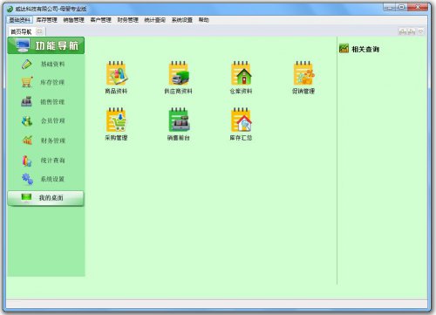Open the 财务管理 menu in menu bar
436x315 pixels.
(x=127, y=20)
